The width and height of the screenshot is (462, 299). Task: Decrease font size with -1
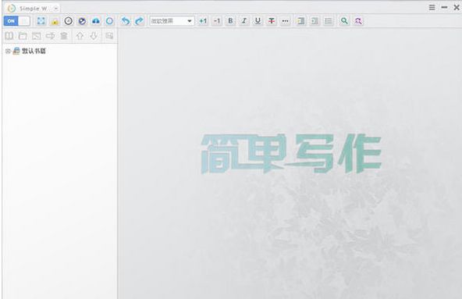coord(217,21)
